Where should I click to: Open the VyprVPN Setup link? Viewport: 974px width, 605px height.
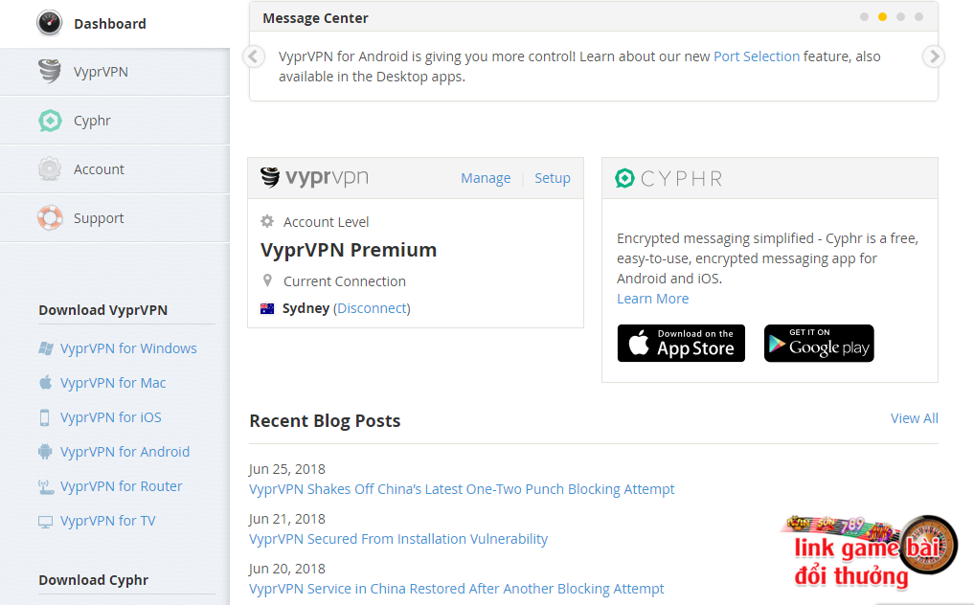[553, 178]
